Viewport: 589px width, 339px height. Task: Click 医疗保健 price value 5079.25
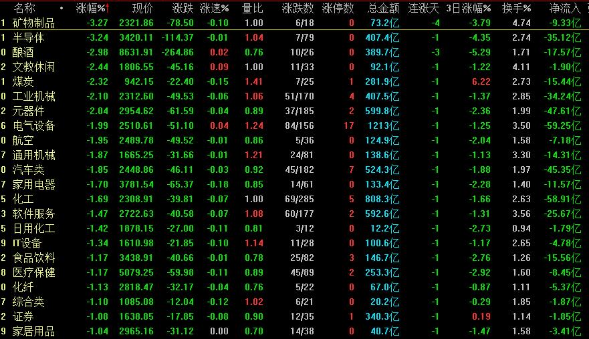(136, 273)
